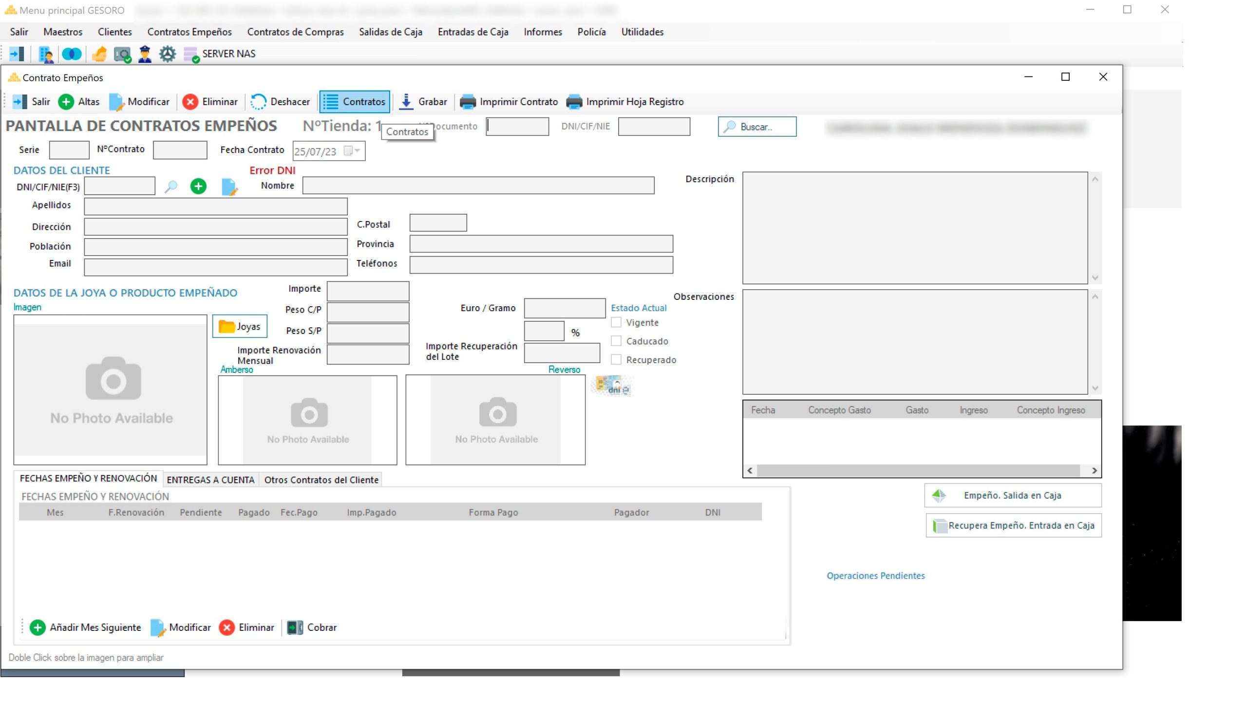Click the bottom Modificar button
This screenshot has width=1247, height=701.
pos(181,627)
